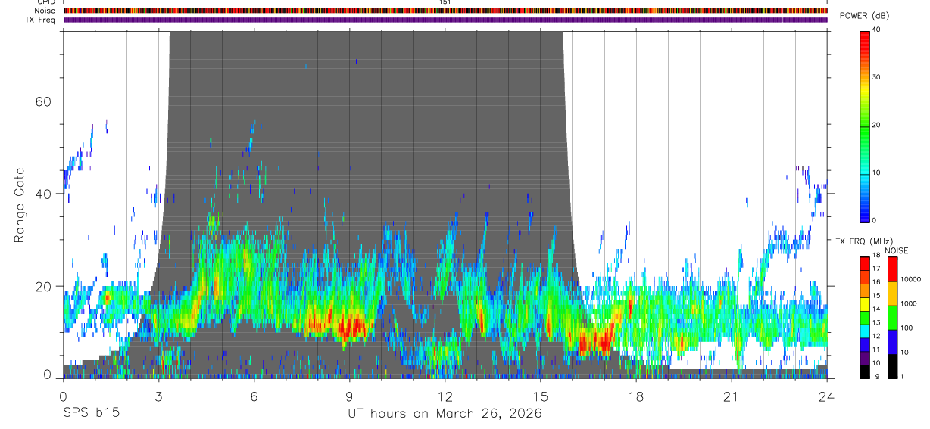Click the 15 tick on UT hours axis
This screenshot has width=930, height=429.
click(x=540, y=396)
